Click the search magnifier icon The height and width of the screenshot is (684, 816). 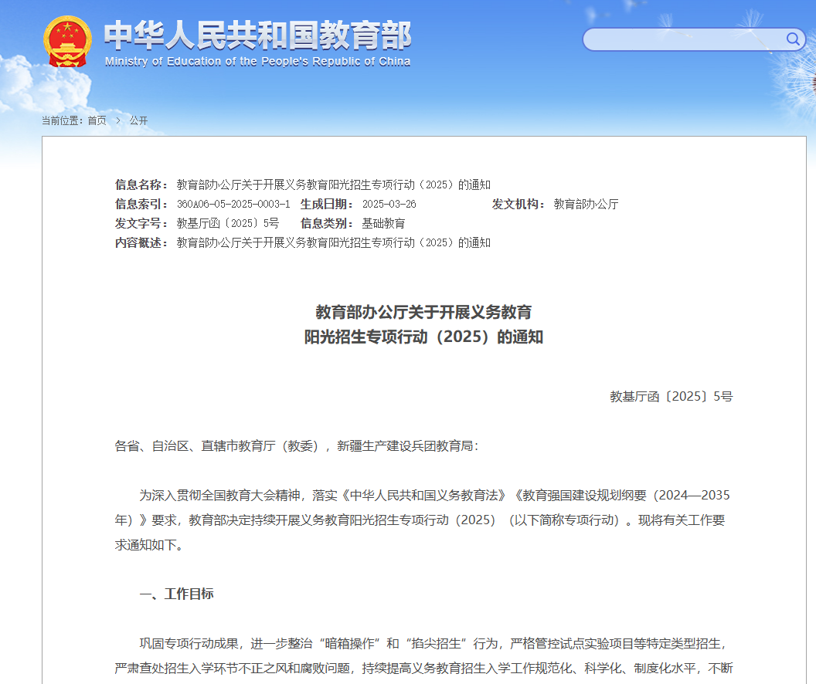pyautogui.click(x=791, y=39)
